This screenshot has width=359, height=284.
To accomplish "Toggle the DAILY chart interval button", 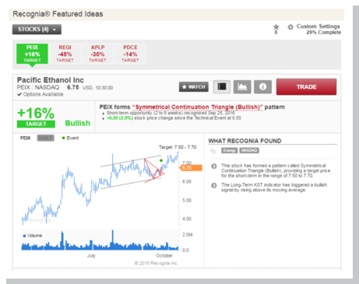I will (46, 138).
